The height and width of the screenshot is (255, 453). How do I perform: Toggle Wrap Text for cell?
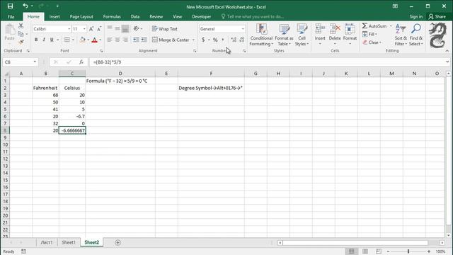pos(164,29)
